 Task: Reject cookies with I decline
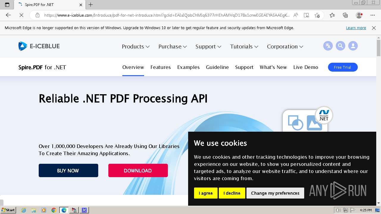[232, 193]
